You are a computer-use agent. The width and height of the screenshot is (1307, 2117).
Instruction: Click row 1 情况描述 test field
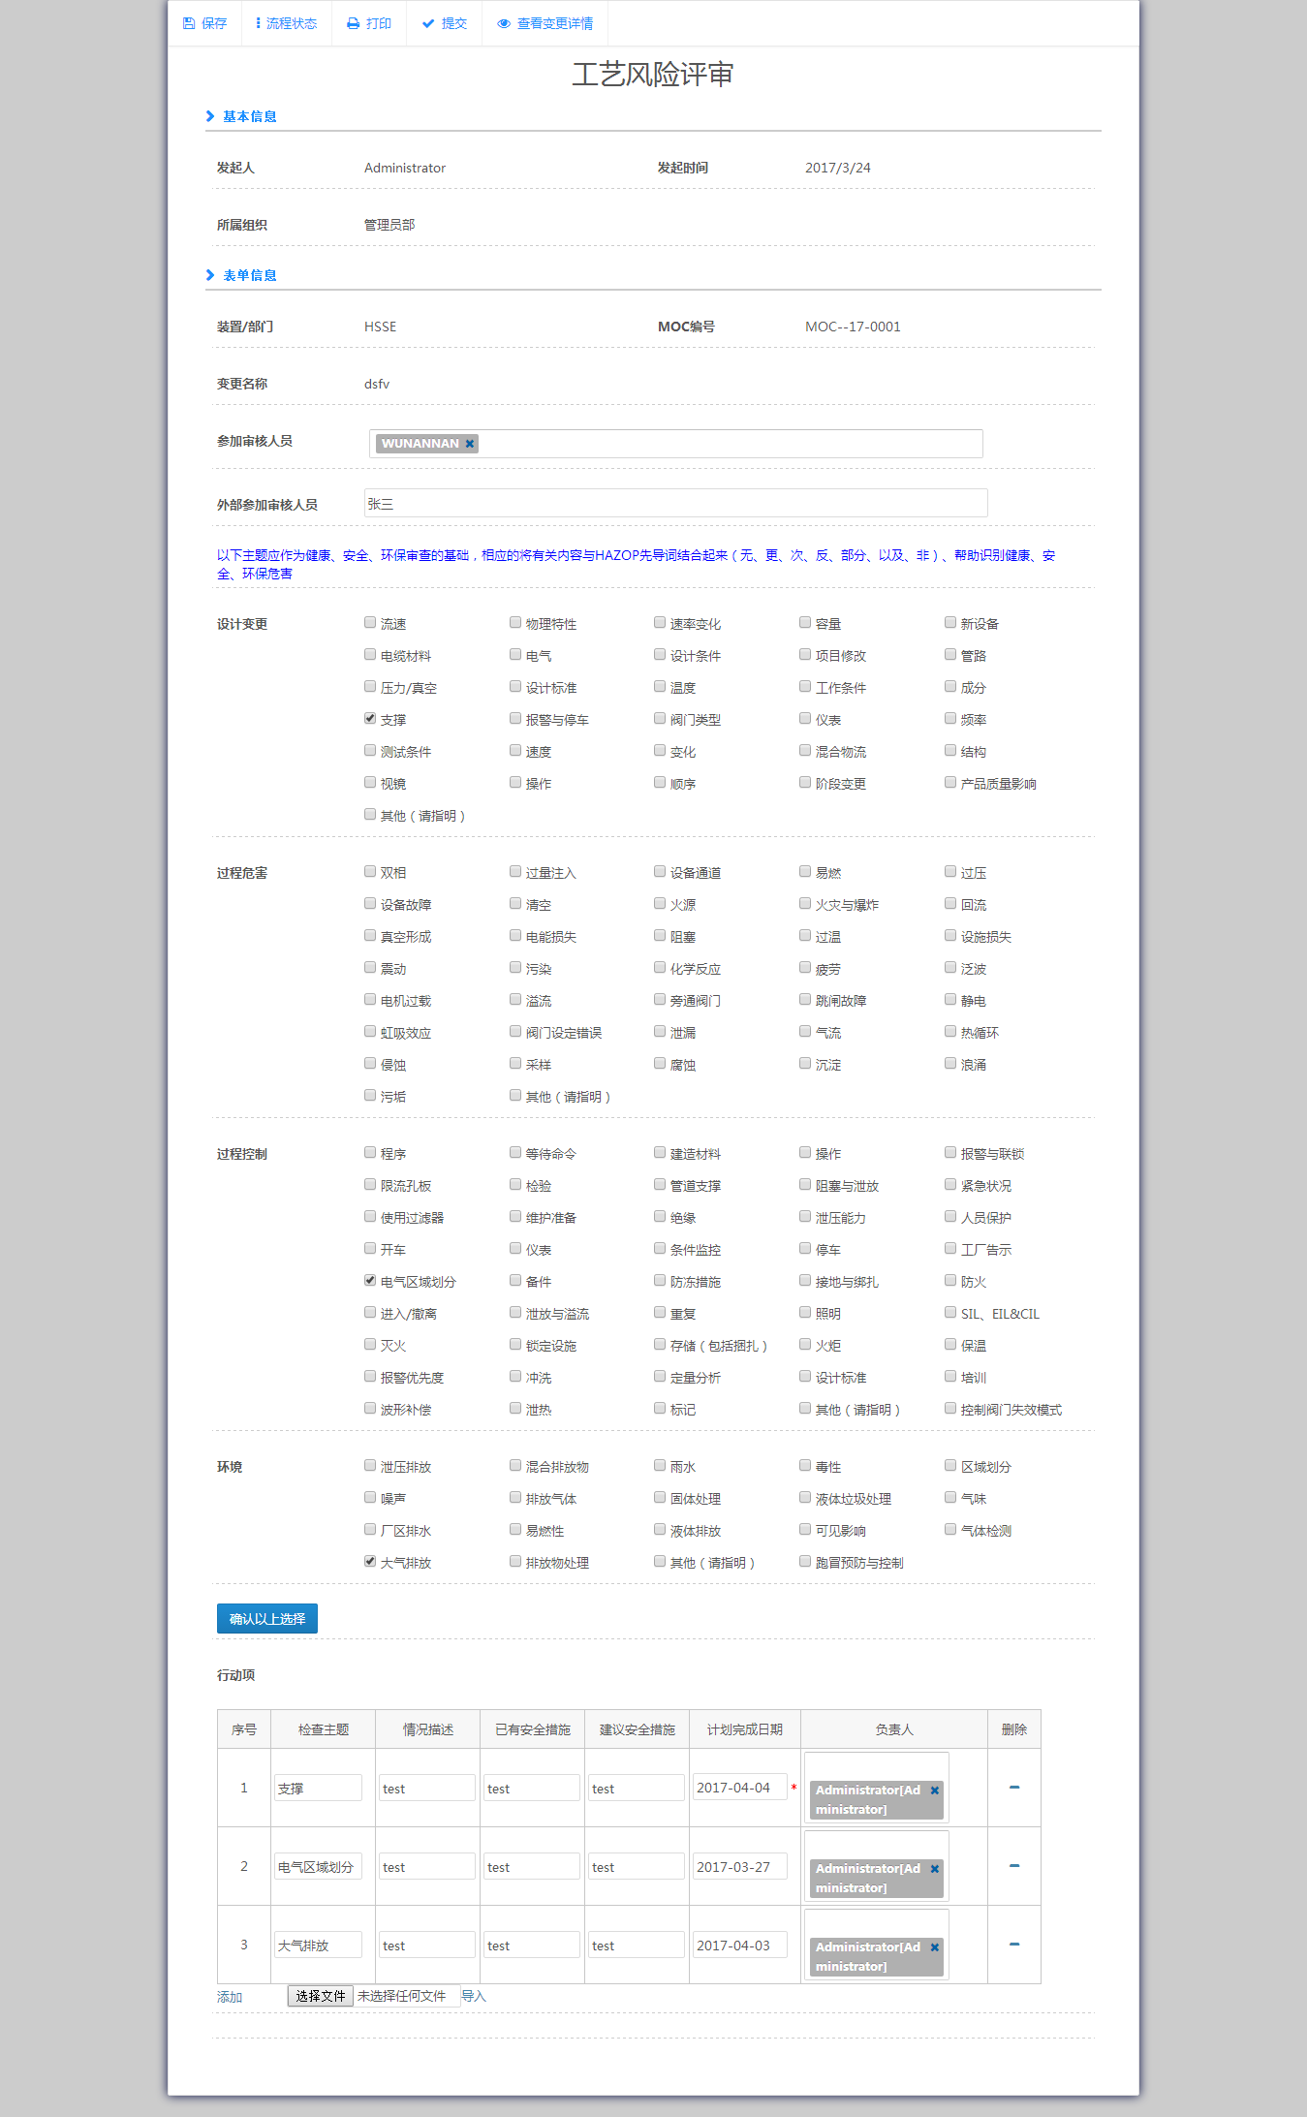[427, 1788]
